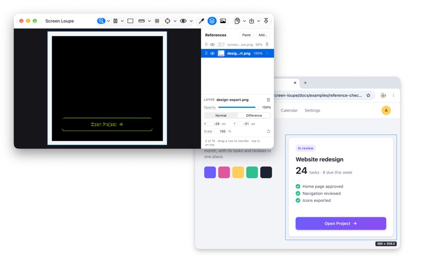Viewport: 421px width, 263px height.
Task: Click the copy documents icon
Action: (x=237, y=21)
